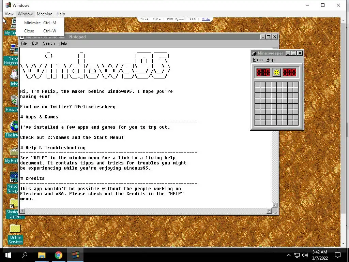349x262 pixels.
Task: Open Minesweeper Help menu
Action: [270, 60]
